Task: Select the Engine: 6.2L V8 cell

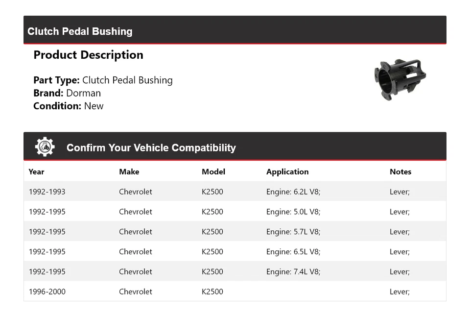Action: 293,192
